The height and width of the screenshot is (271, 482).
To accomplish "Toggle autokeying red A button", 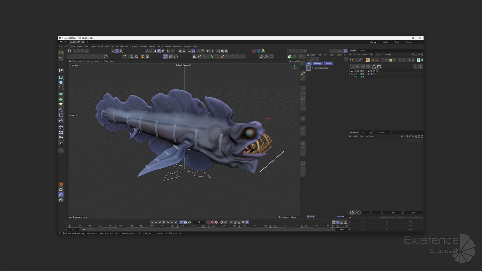I will [212, 222].
